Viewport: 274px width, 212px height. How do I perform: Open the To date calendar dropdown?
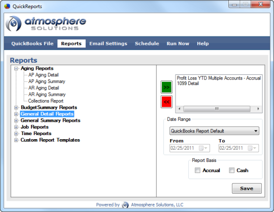point(252,148)
